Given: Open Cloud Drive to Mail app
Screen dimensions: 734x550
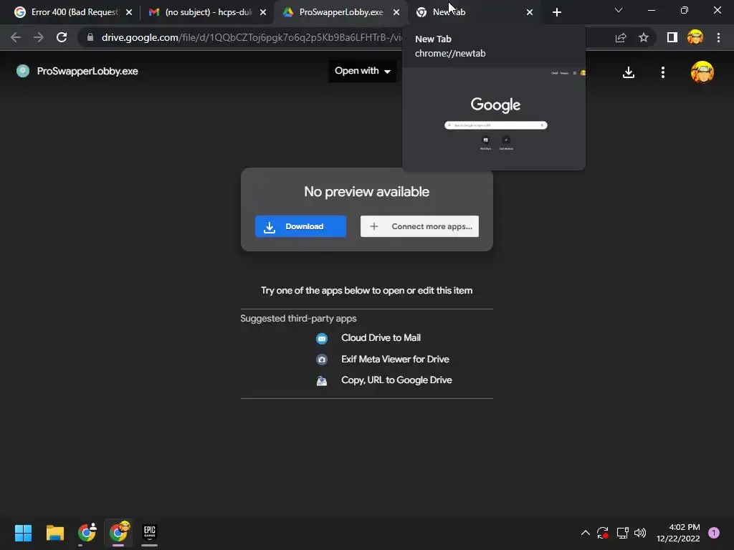Looking at the screenshot, I should coord(381,338).
